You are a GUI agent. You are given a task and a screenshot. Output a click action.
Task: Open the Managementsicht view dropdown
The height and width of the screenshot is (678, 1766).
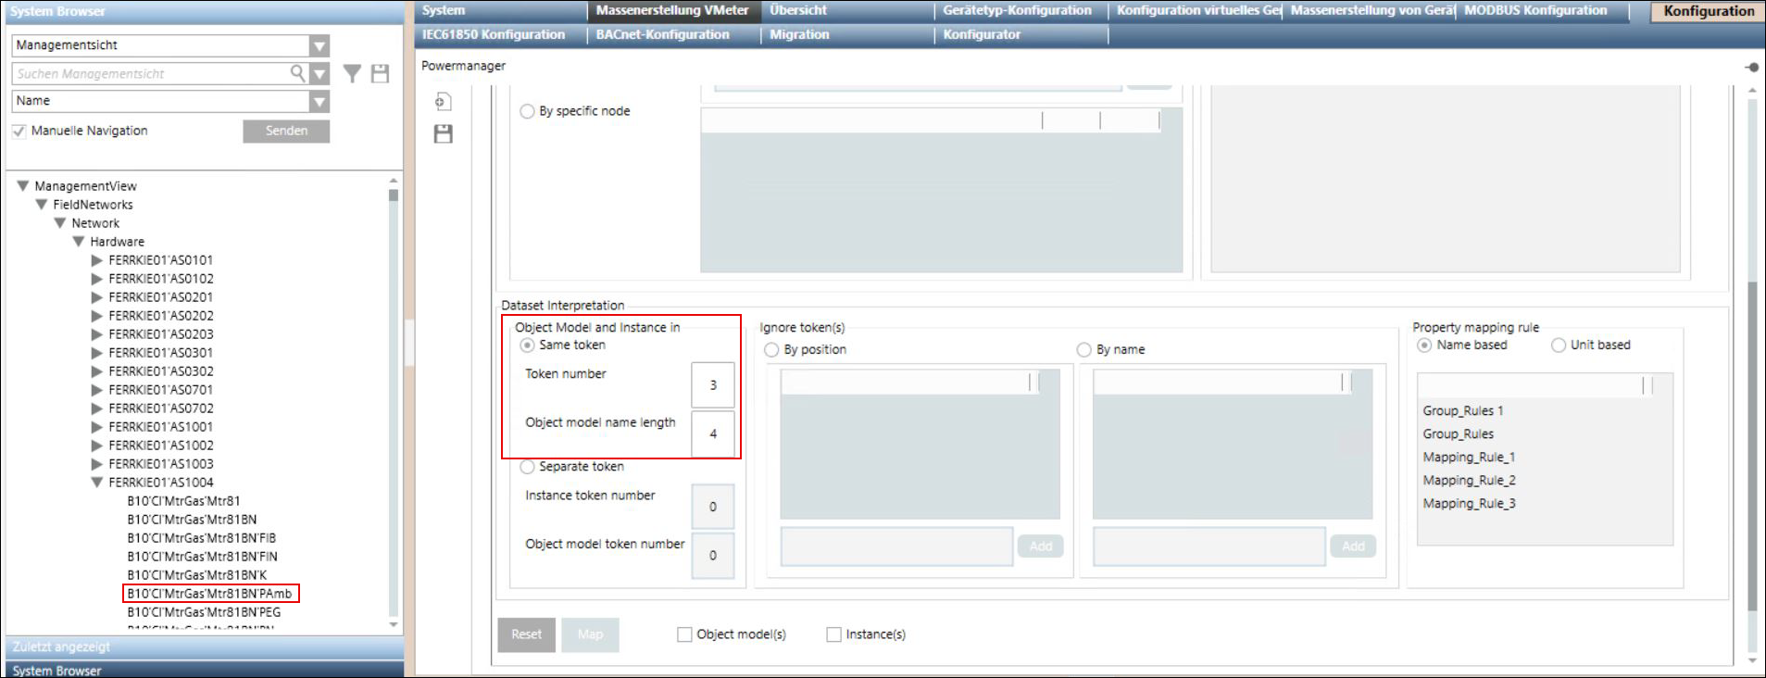(x=319, y=45)
